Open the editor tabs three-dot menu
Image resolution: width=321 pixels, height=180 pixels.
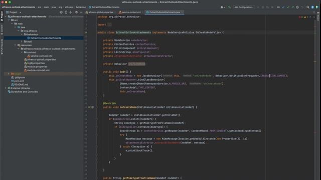click(x=314, y=12)
